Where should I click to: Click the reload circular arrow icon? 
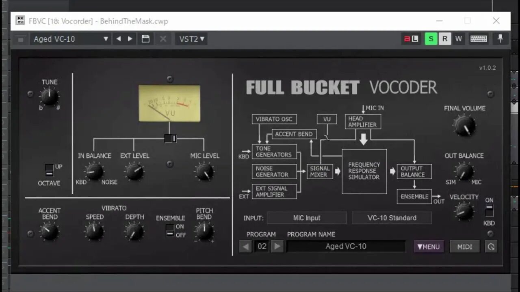tap(491, 247)
